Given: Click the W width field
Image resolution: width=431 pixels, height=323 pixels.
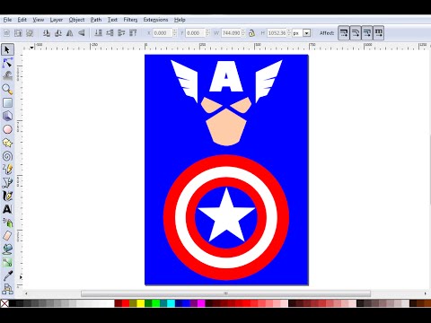Looking at the screenshot, I should click(231, 33).
